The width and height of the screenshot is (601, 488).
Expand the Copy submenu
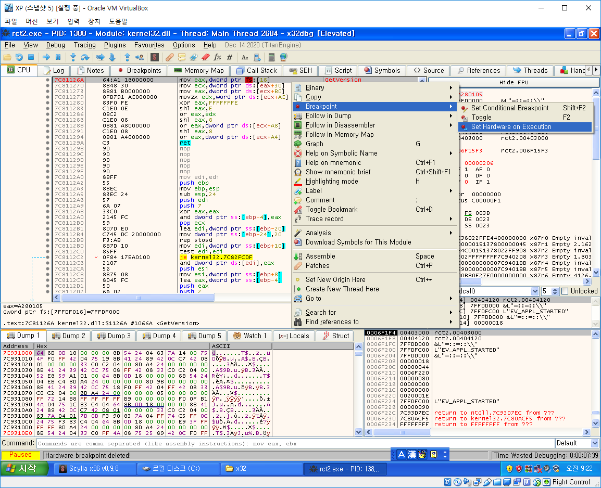(x=375, y=97)
